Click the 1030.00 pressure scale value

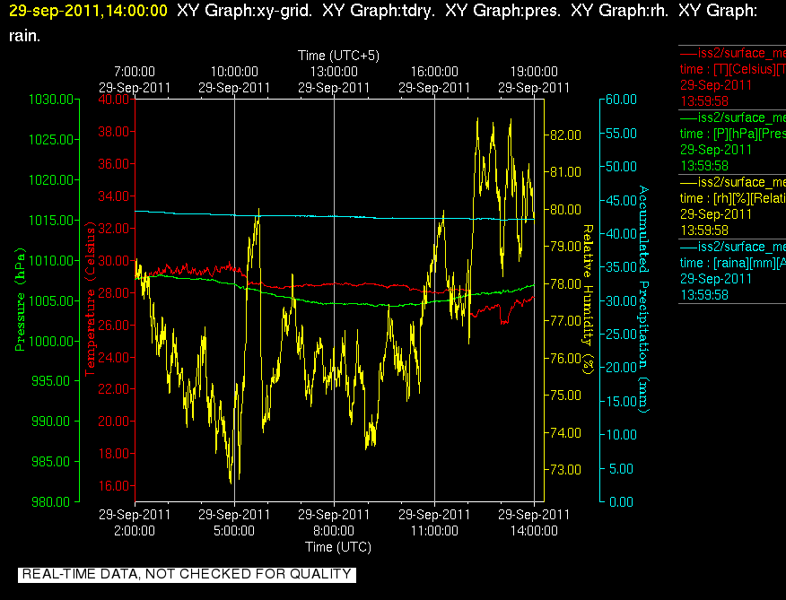50,100
